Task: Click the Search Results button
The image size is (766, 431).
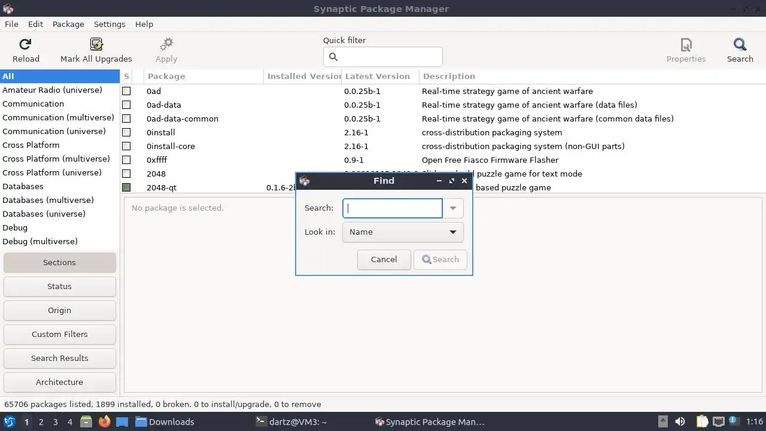Action: (59, 358)
